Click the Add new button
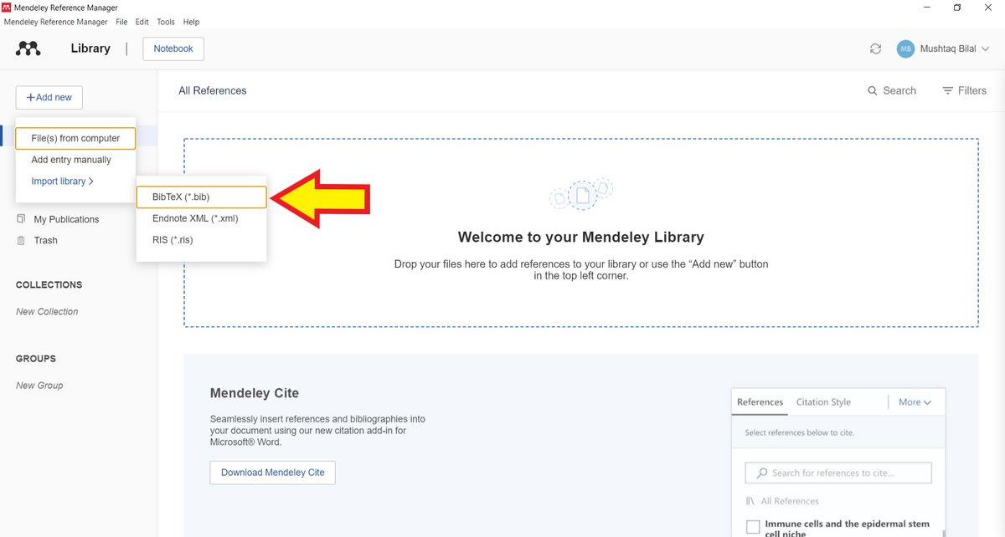Screen dimensions: 1005x537 click(x=49, y=97)
